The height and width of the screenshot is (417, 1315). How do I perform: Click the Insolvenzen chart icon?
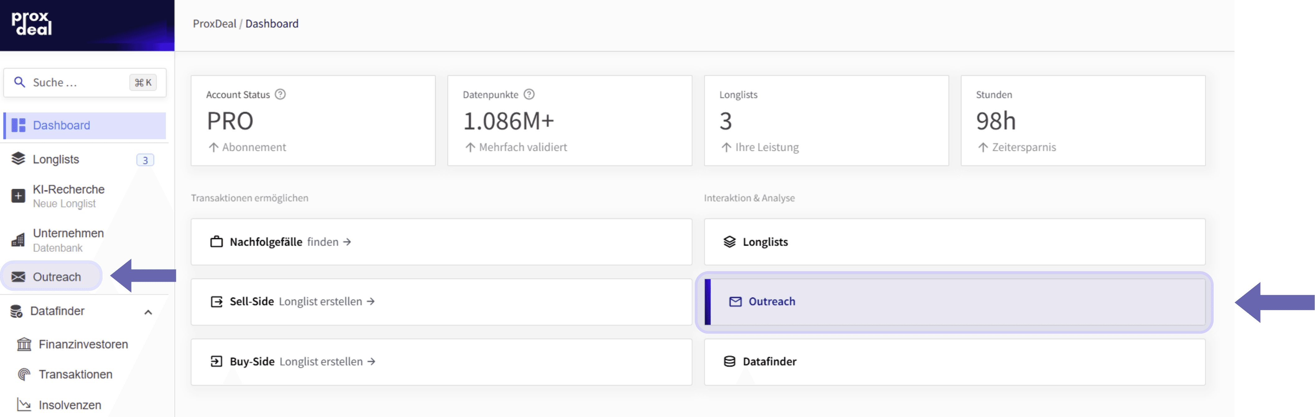coord(24,405)
